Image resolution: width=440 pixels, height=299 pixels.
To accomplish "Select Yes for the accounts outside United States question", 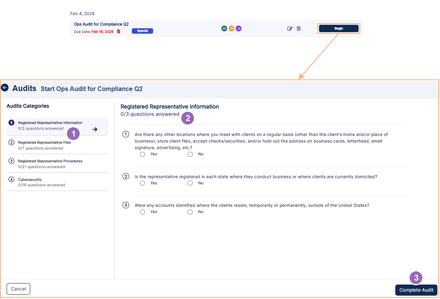I will click(x=142, y=212).
